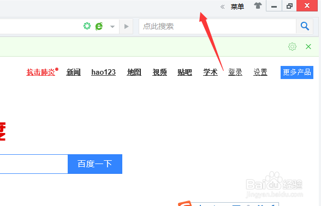The width and height of the screenshot is (321, 206).
Task: Open the 抗击肺炎 link
Action: coord(41,72)
